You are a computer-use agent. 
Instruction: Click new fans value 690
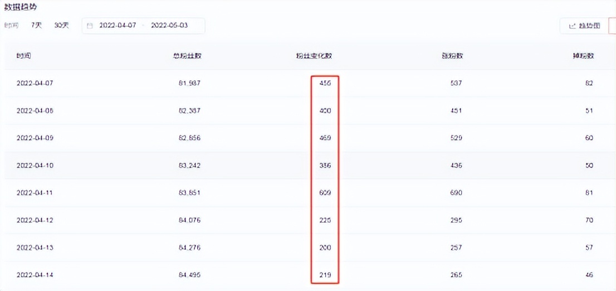pos(455,193)
